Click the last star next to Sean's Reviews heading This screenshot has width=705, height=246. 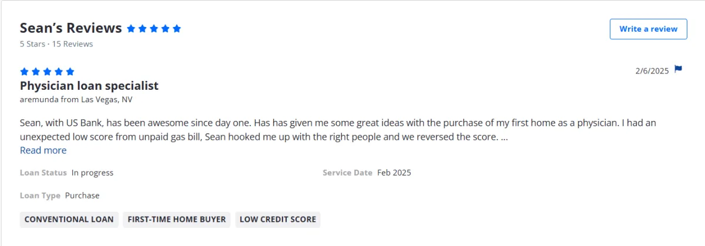[x=177, y=28]
